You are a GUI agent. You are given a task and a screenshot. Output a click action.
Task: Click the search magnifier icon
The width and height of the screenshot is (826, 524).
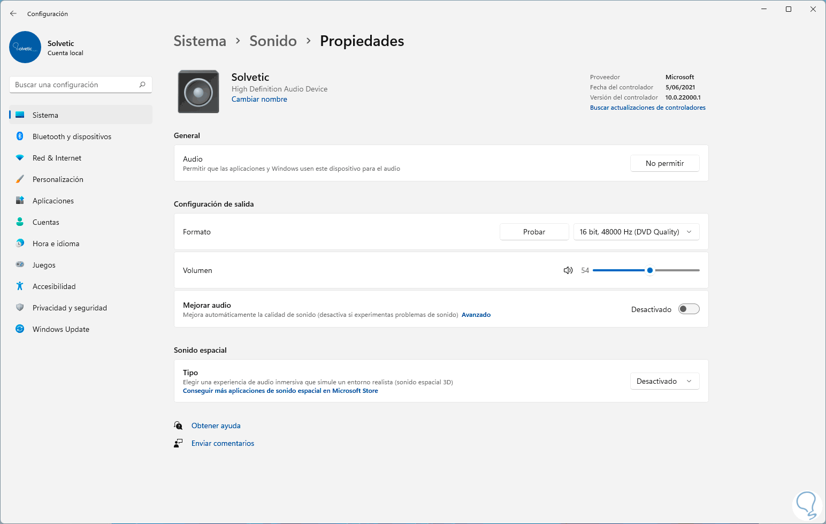(x=142, y=85)
